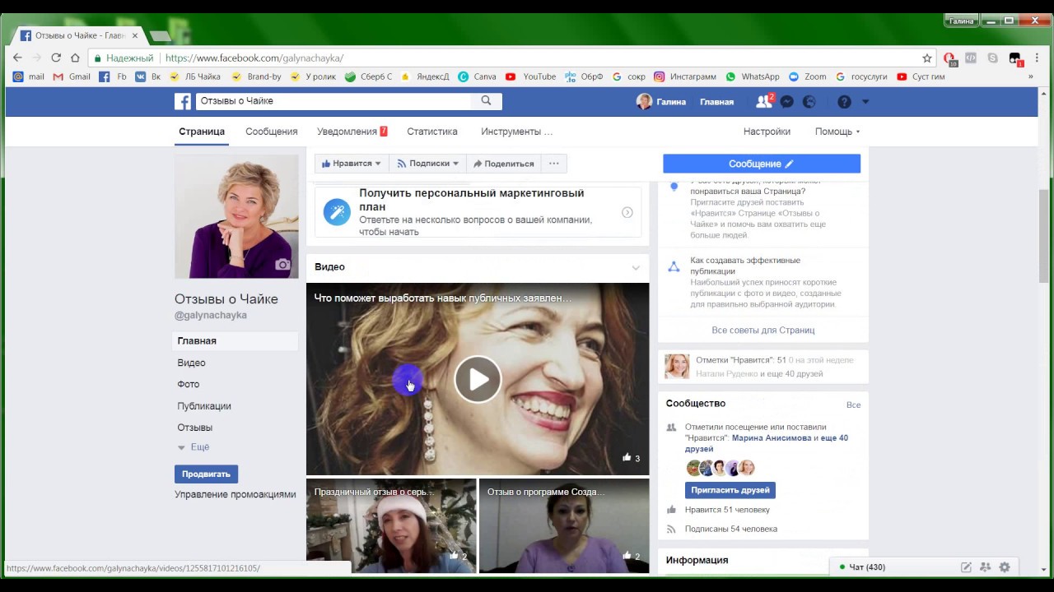Bookmark page with star icon
The image size is (1054, 592).
(x=926, y=58)
